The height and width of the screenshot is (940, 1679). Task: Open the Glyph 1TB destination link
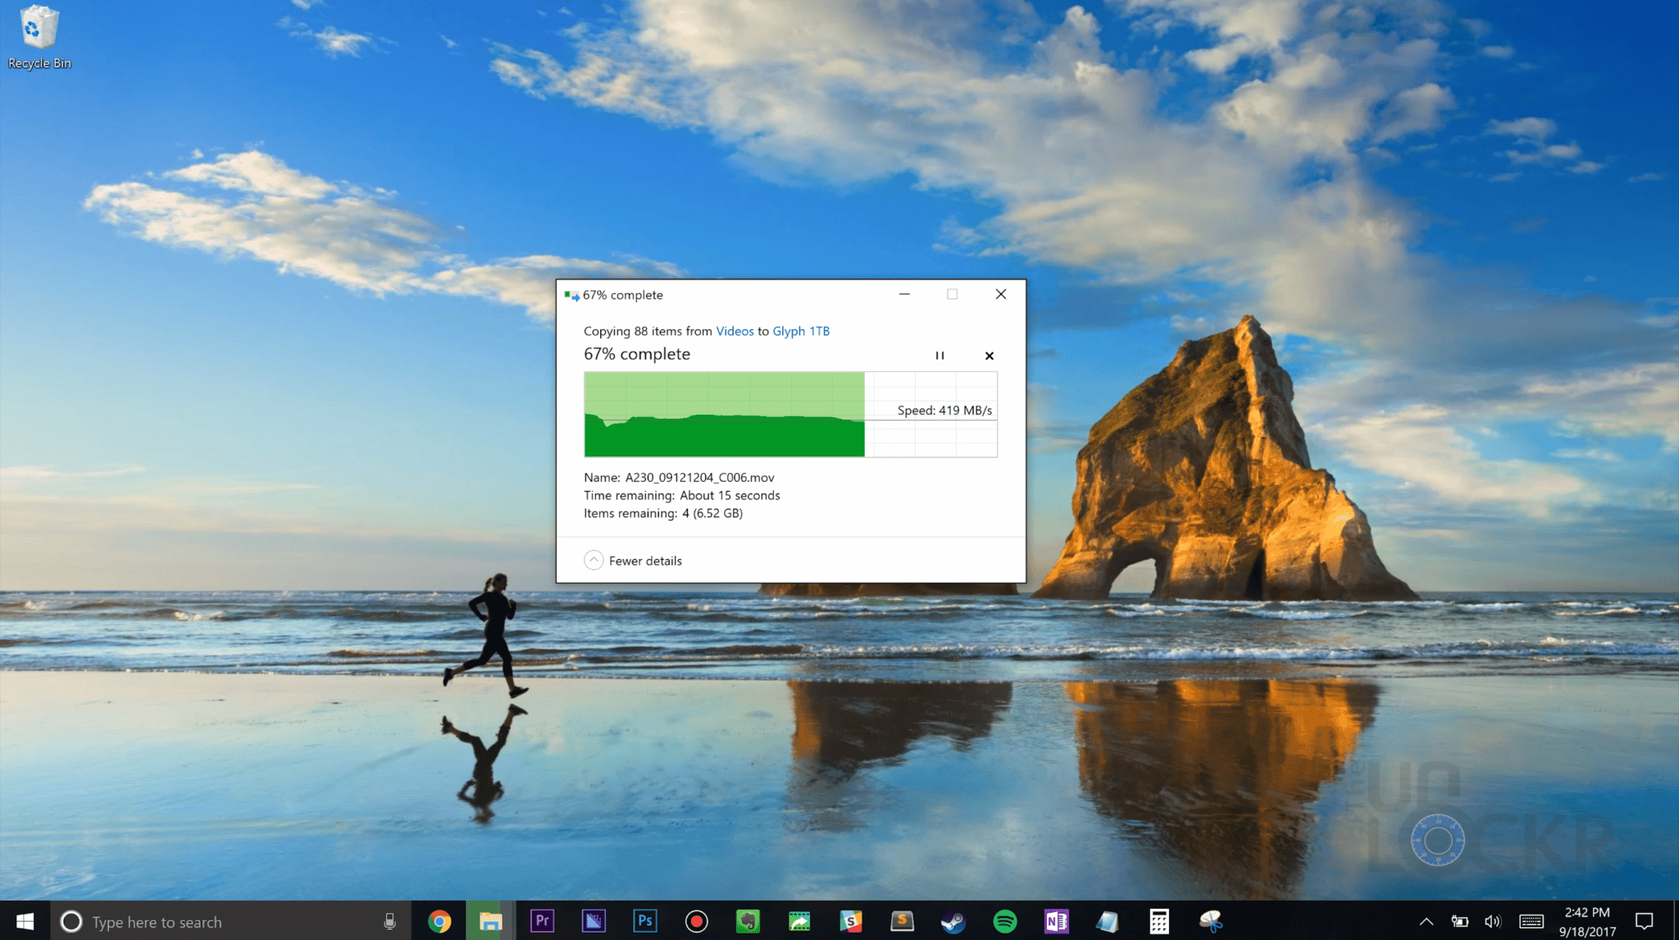coord(801,331)
